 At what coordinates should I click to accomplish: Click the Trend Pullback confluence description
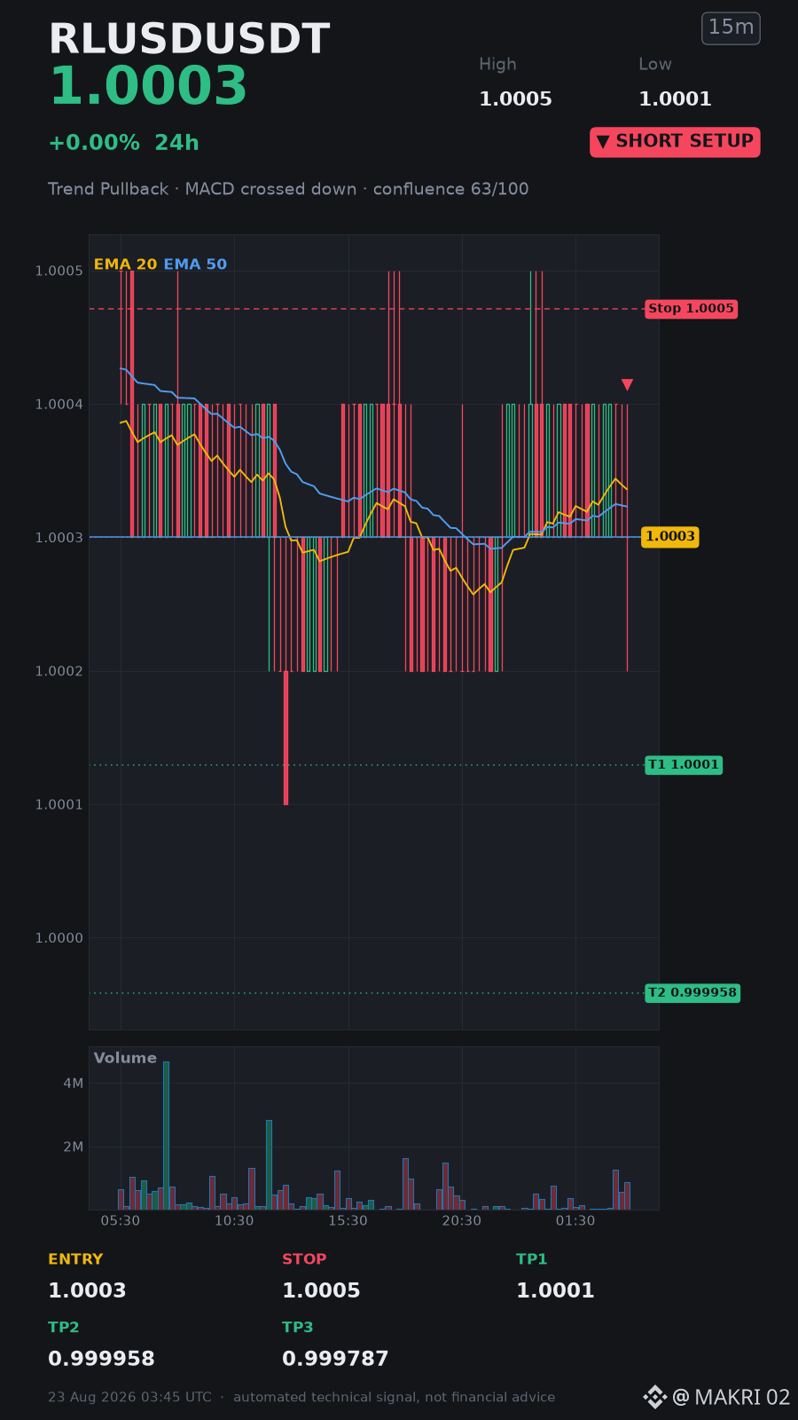tap(288, 189)
